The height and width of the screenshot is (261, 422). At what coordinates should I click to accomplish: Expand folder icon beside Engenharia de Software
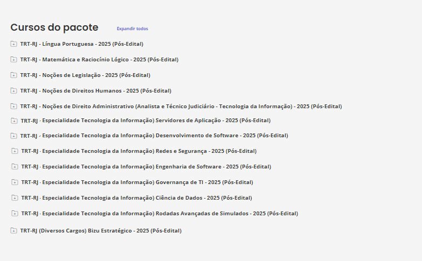(x=15, y=167)
